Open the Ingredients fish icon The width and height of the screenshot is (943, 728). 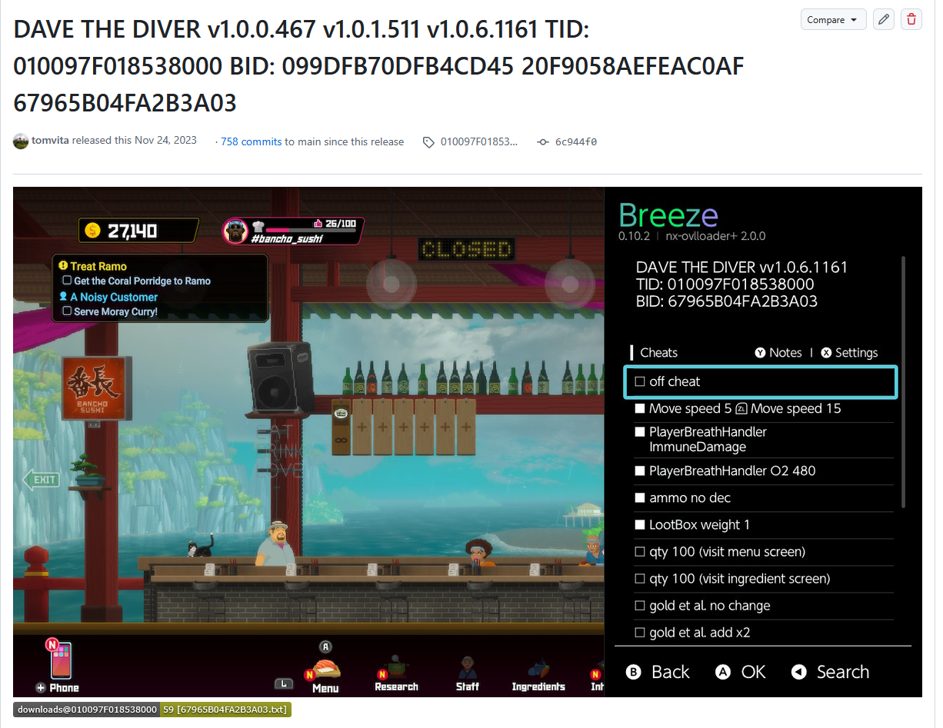[538, 667]
